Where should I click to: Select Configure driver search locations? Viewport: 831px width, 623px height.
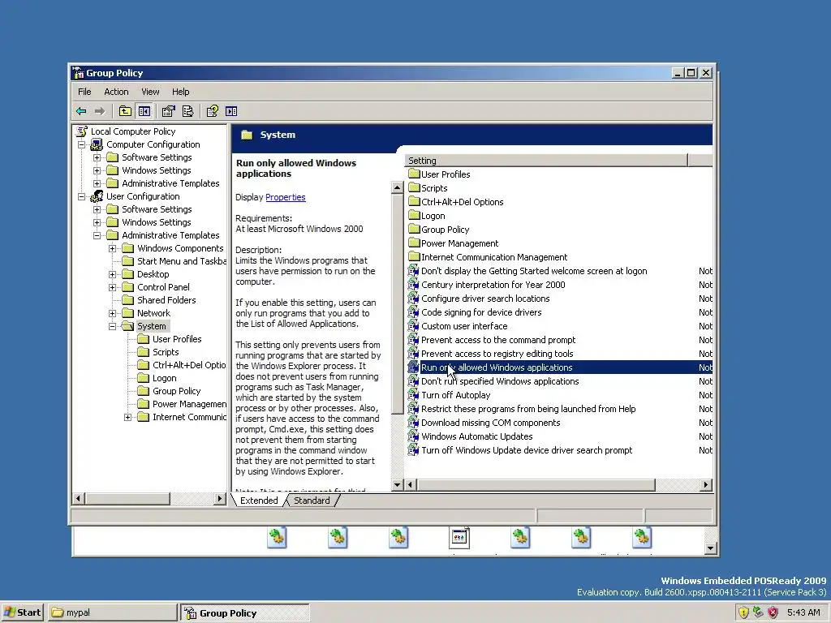point(485,299)
